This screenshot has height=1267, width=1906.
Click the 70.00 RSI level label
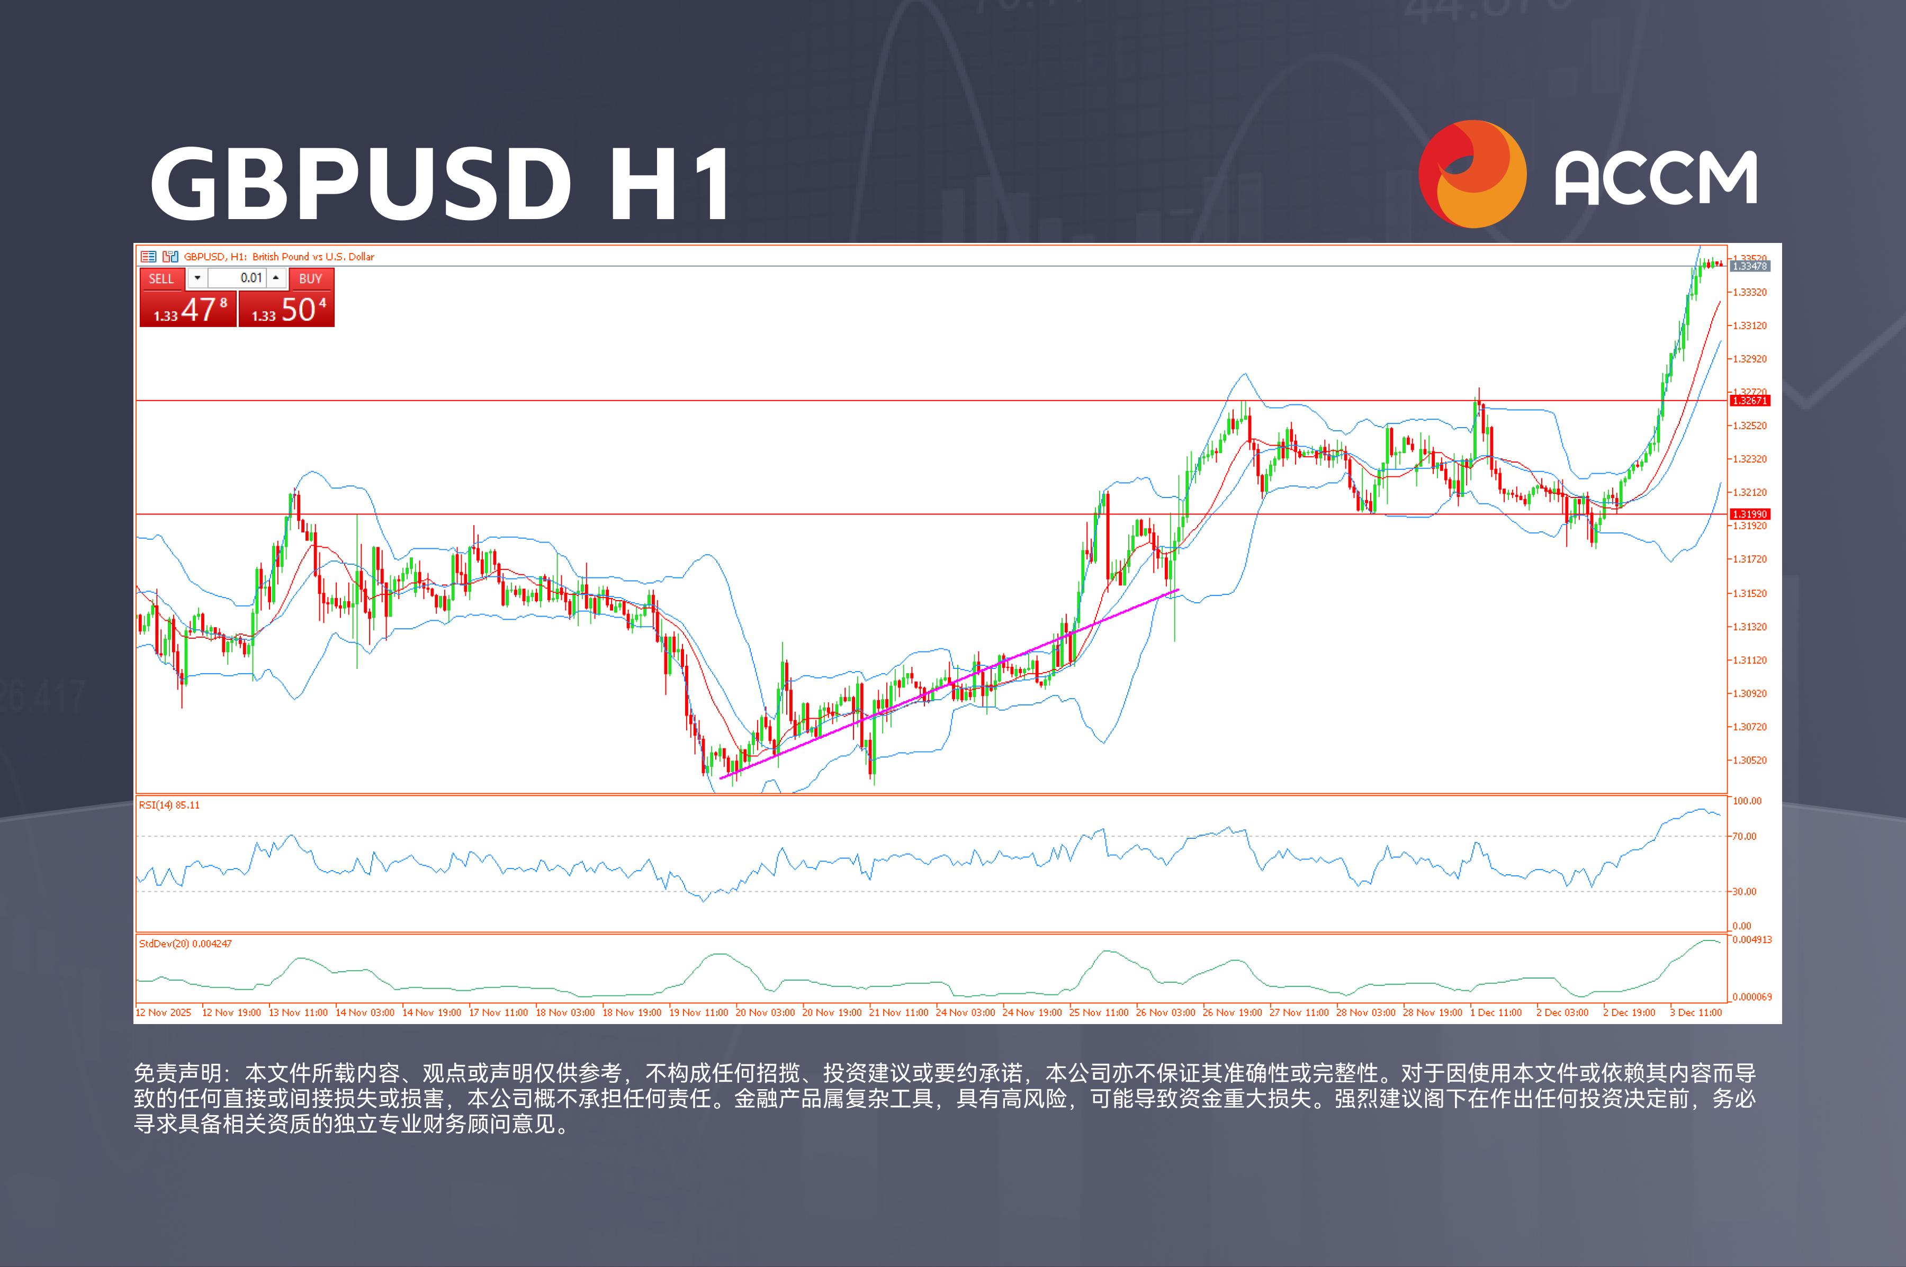1745,836
